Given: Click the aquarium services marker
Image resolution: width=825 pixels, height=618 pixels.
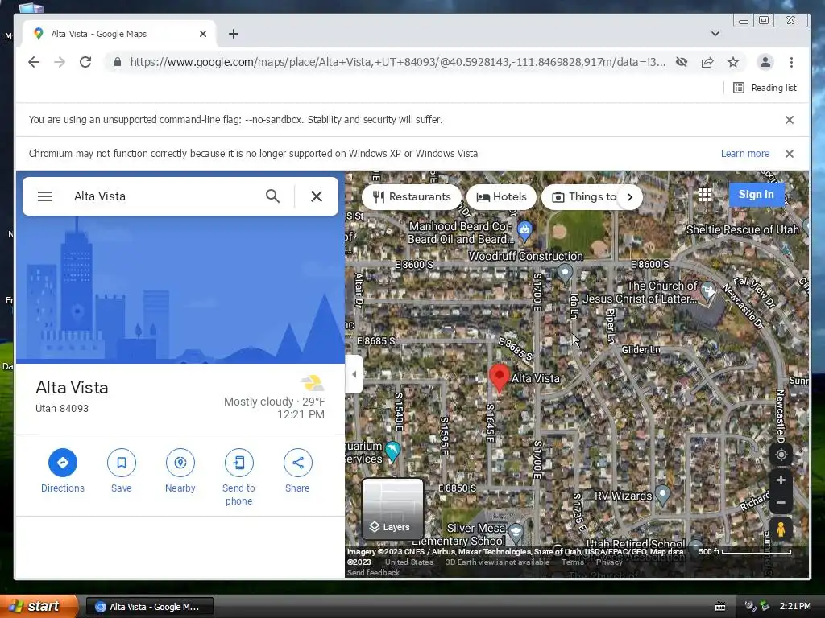Looking at the screenshot, I should pos(392,451).
